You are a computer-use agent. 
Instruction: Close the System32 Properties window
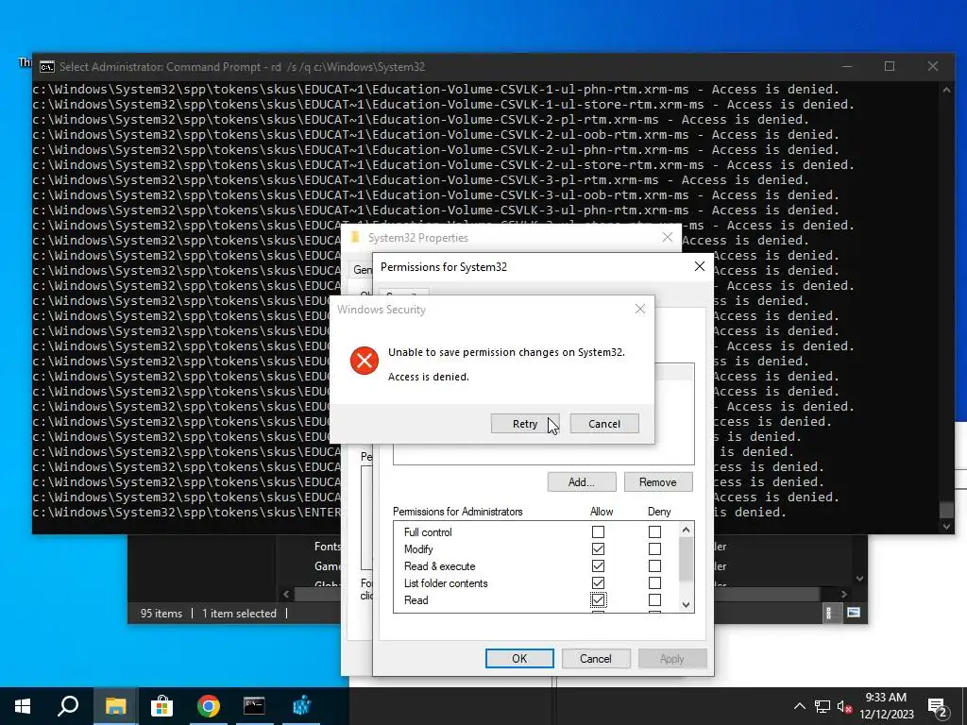coord(668,237)
